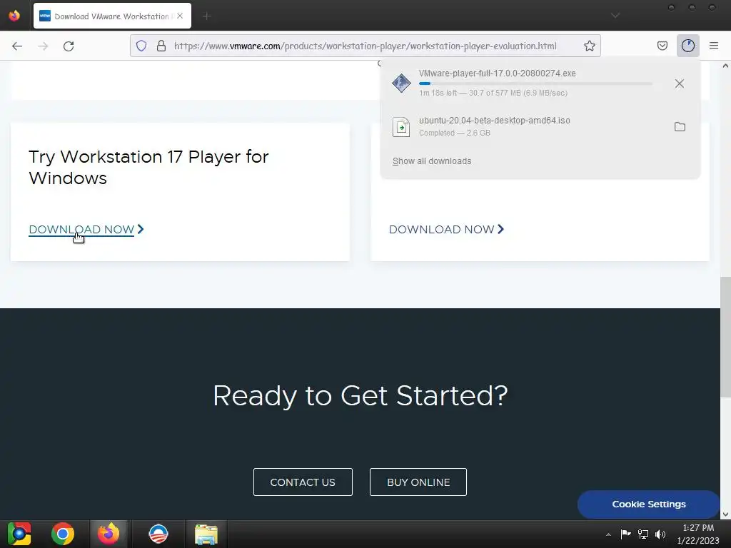This screenshot has width=731, height=548.
Task: Click VMware-player-full-17.0.0-20800274.exe file name
Action: pos(497,73)
